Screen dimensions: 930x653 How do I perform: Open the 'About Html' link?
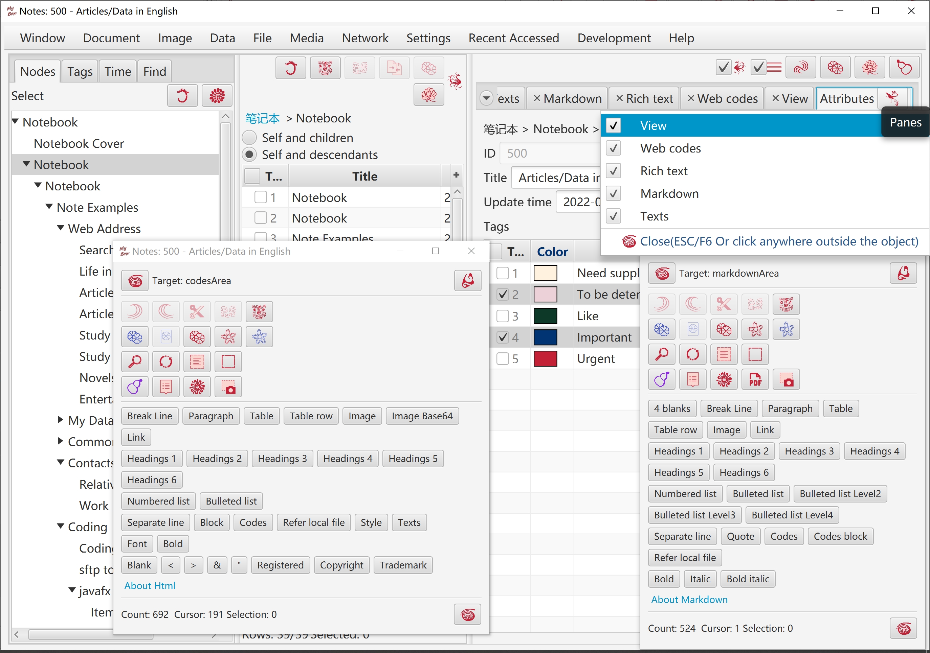[x=150, y=586]
